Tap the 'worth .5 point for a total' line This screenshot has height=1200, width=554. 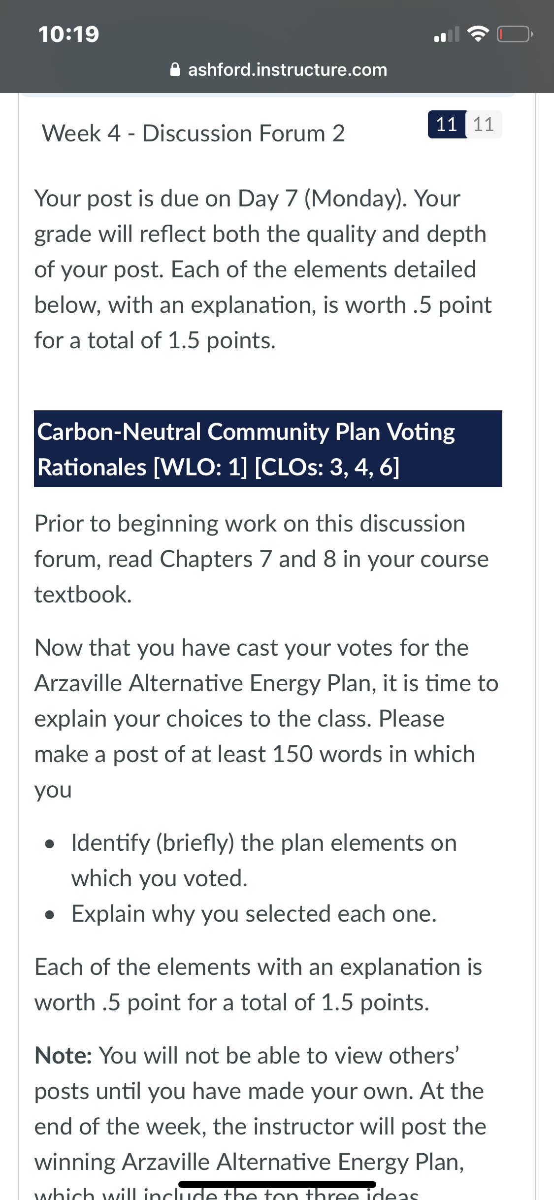tap(232, 1002)
